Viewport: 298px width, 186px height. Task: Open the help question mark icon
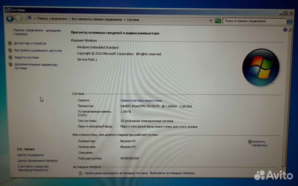click(x=284, y=29)
